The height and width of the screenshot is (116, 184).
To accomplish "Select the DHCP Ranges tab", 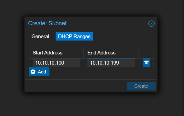I will (x=74, y=36).
